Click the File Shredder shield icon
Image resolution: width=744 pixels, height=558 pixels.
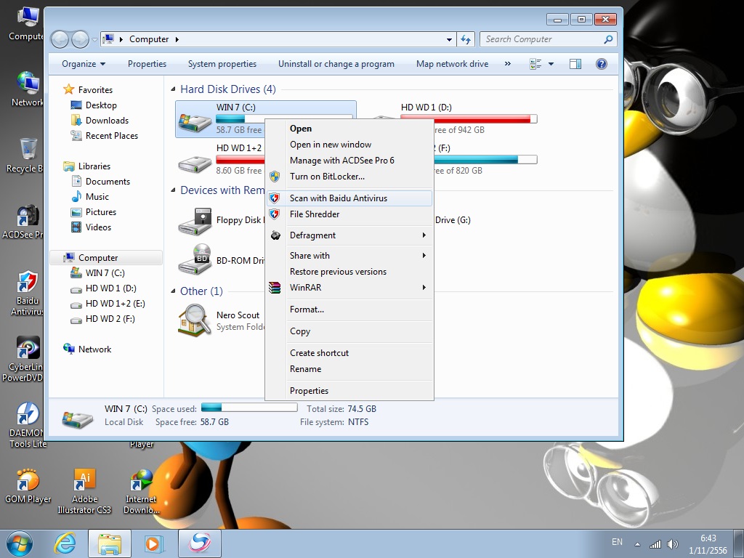coord(274,214)
